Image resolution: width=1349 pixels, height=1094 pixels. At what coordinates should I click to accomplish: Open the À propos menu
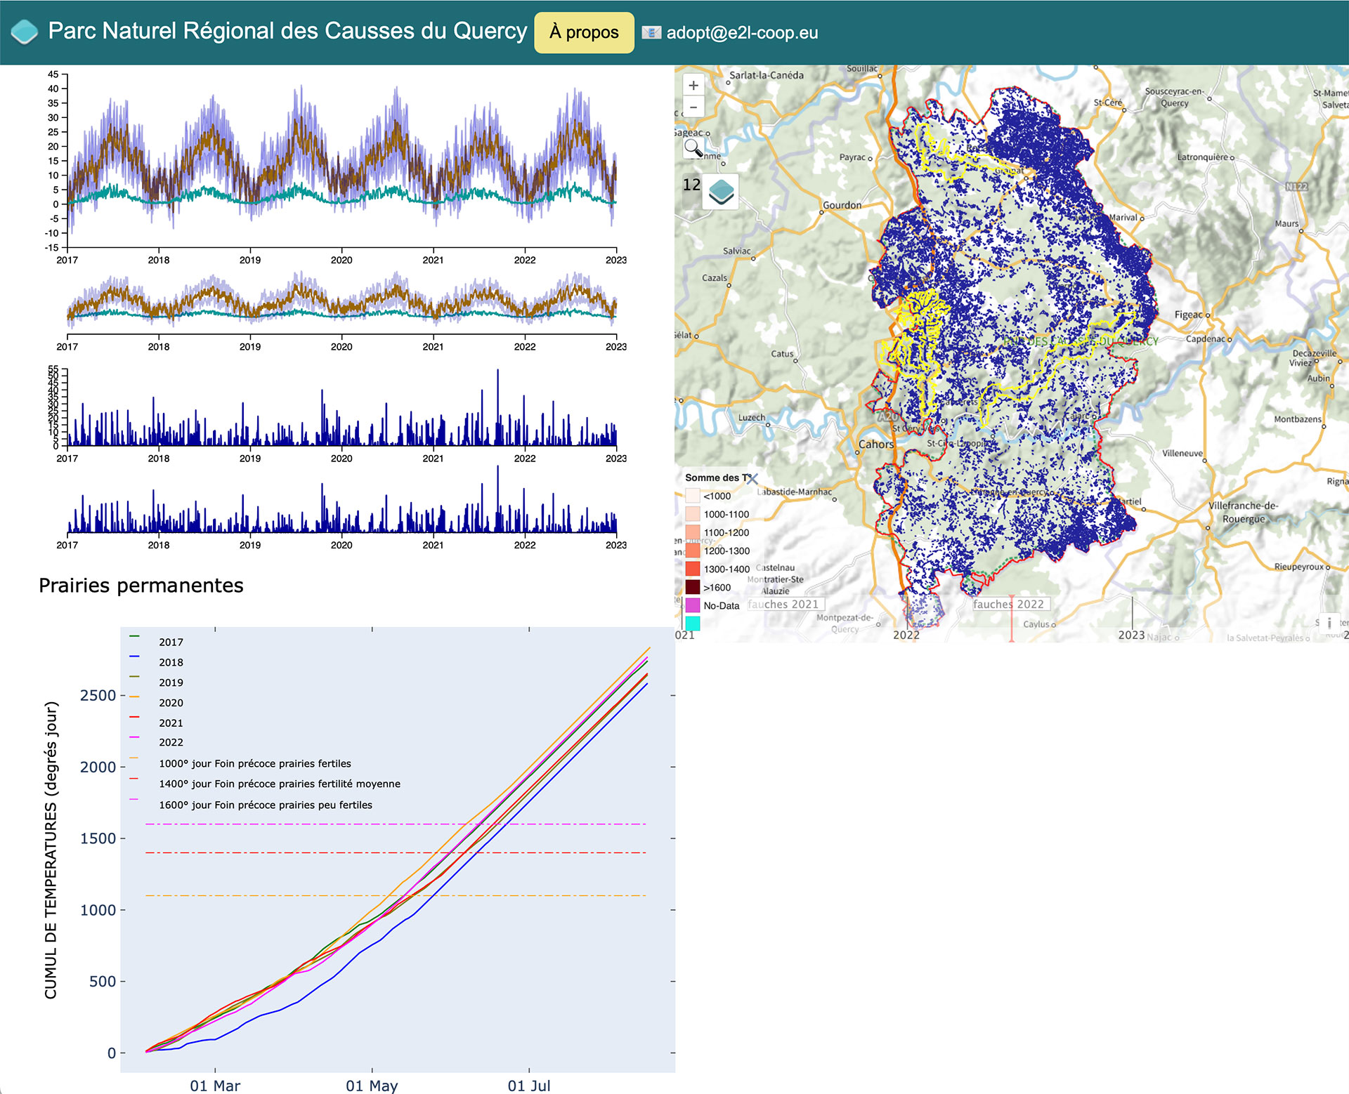(x=584, y=32)
